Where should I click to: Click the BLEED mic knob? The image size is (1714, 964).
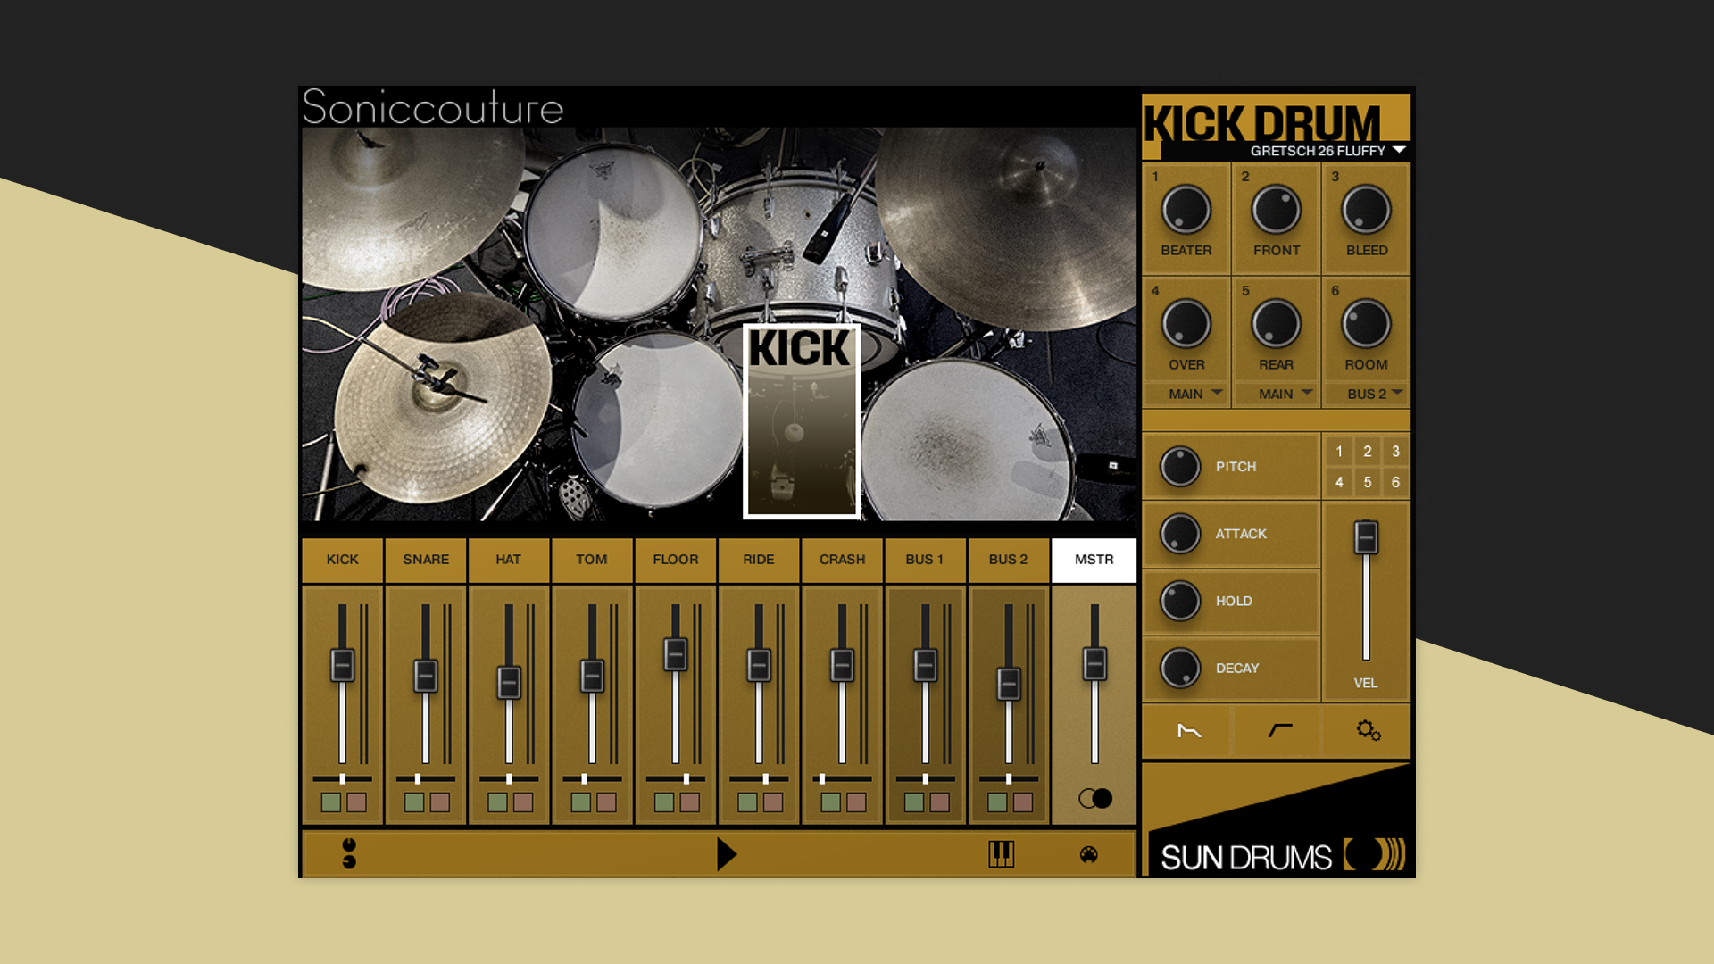pyautogui.click(x=1366, y=210)
